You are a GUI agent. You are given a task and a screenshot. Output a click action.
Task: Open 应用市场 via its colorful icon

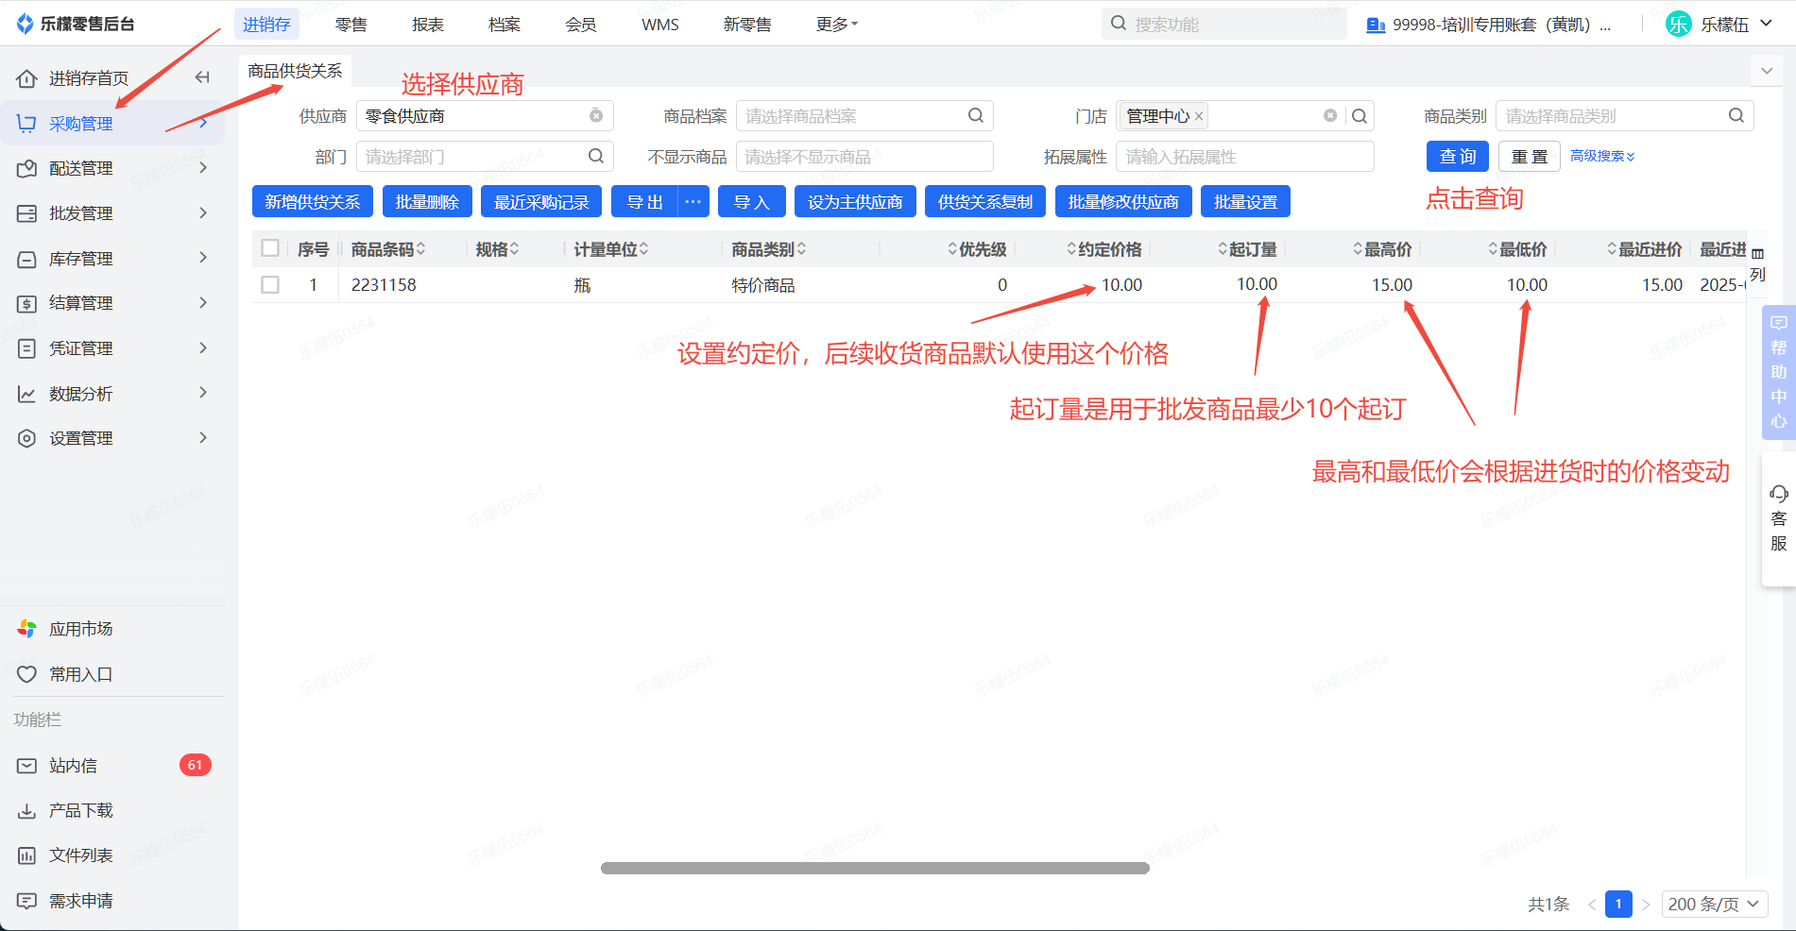27,629
